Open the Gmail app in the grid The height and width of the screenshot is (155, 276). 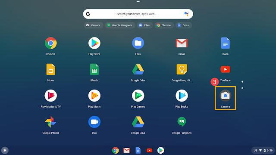[x=182, y=43]
